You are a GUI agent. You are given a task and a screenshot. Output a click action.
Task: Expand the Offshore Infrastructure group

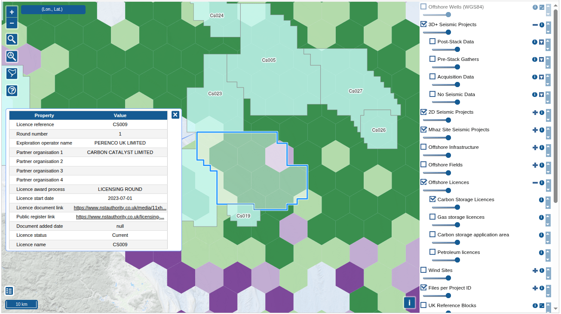[535, 148]
